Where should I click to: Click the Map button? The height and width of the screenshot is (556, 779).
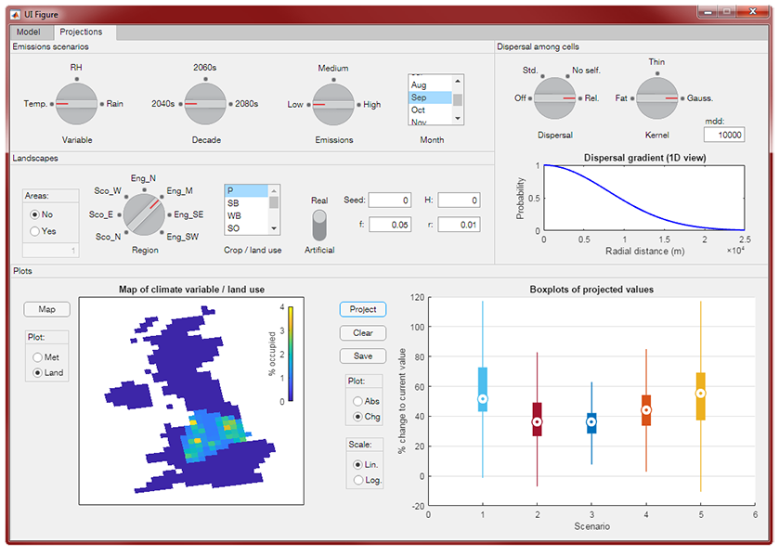pyautogui.click(x=46, y=309)
